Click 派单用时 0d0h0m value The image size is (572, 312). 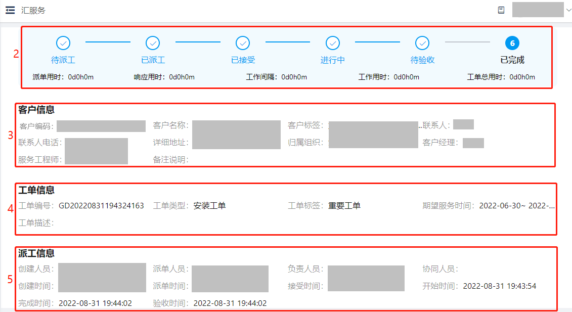click(x=81, y=77)
